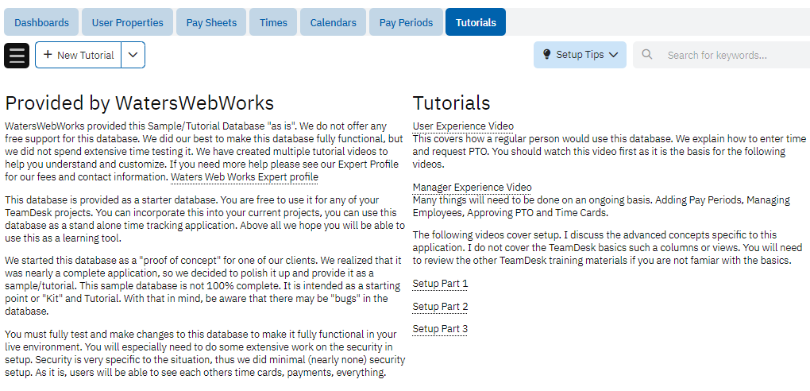Open the hamburger menu icon
The width and height of the screenshot is (810, 391).
click(x=17, y=56)
